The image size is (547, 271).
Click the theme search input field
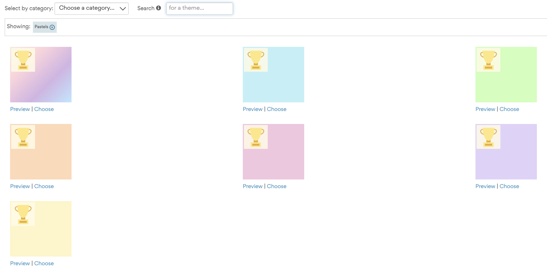pyautogui.click(x=199, y=8)
